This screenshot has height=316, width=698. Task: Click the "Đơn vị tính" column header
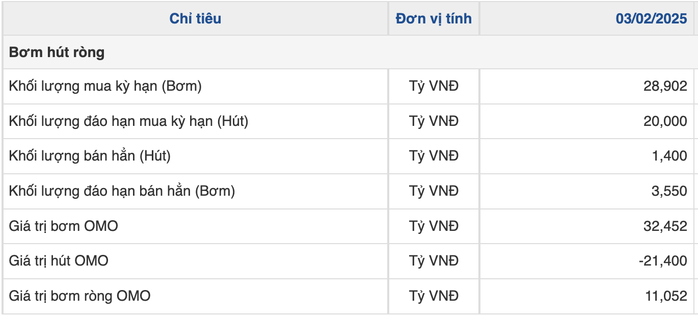(434, 19)
